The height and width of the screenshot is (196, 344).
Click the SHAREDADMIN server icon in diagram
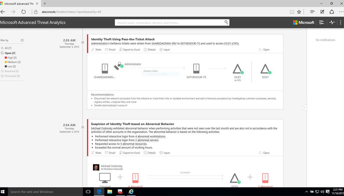(105, 68)
